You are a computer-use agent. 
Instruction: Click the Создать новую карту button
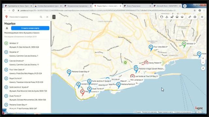(30, 28)
